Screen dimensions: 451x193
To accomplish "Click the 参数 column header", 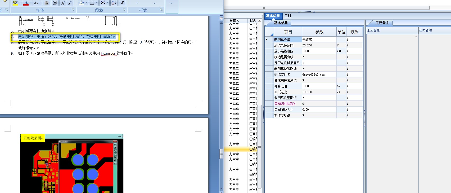I will [319, 32].
